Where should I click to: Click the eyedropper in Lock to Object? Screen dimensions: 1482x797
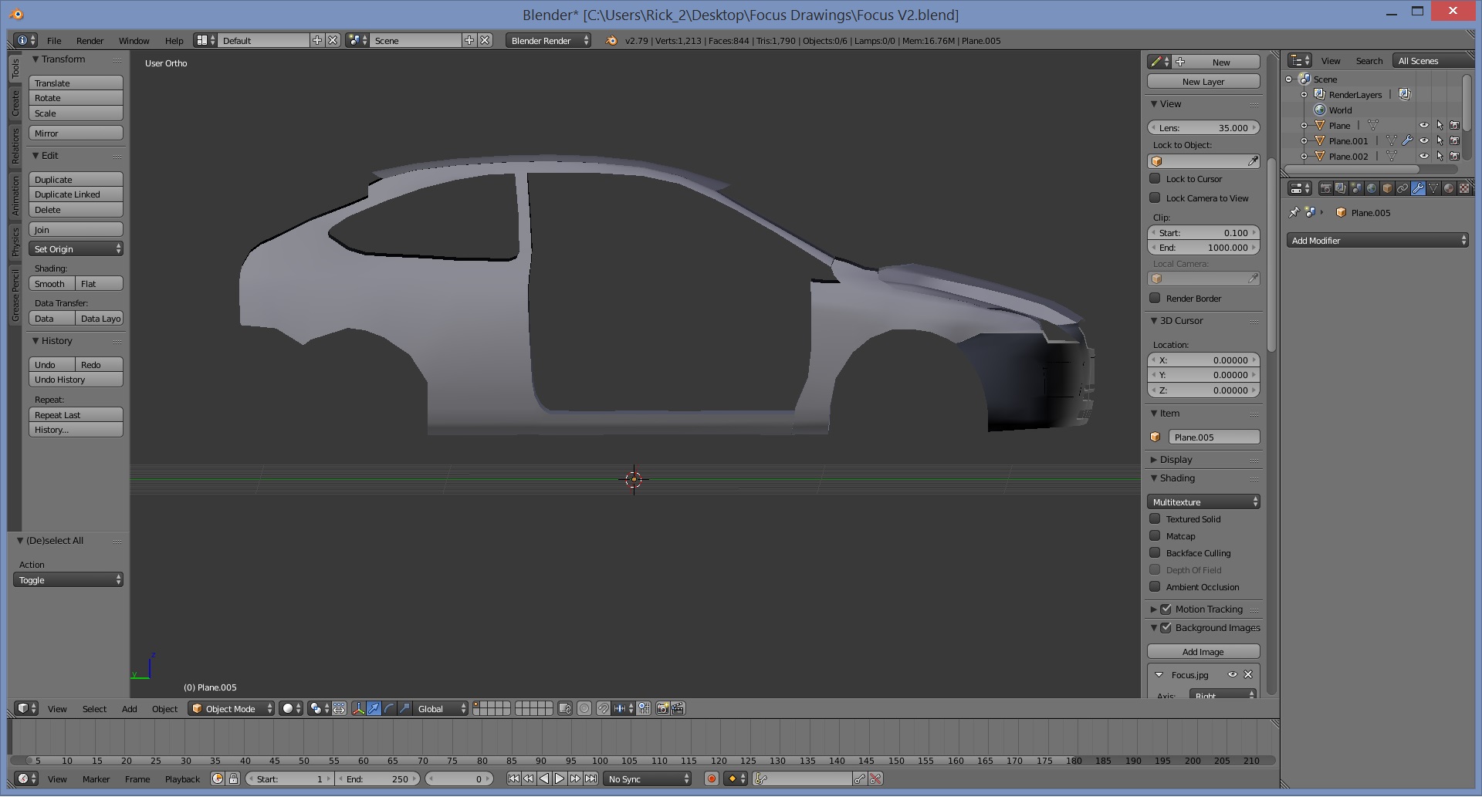(x=1253, y=161)
